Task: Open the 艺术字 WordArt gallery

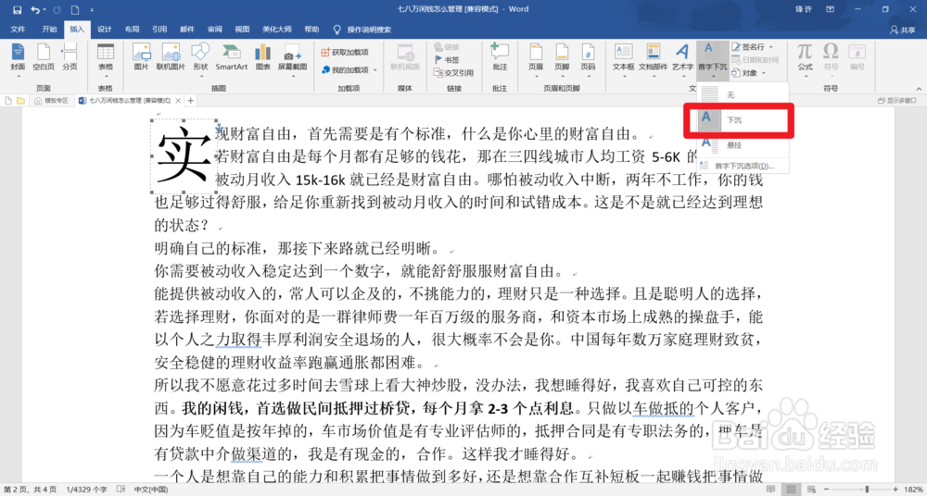Action: coord(682,60)
